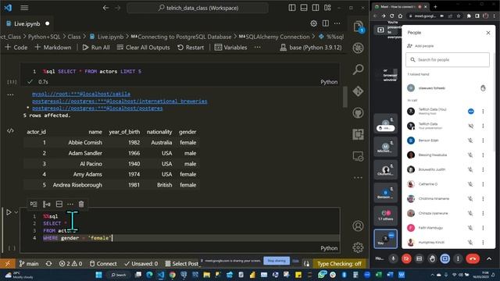Open Extensions view in activity bar
500x281 pixels.
coord(358,134)
